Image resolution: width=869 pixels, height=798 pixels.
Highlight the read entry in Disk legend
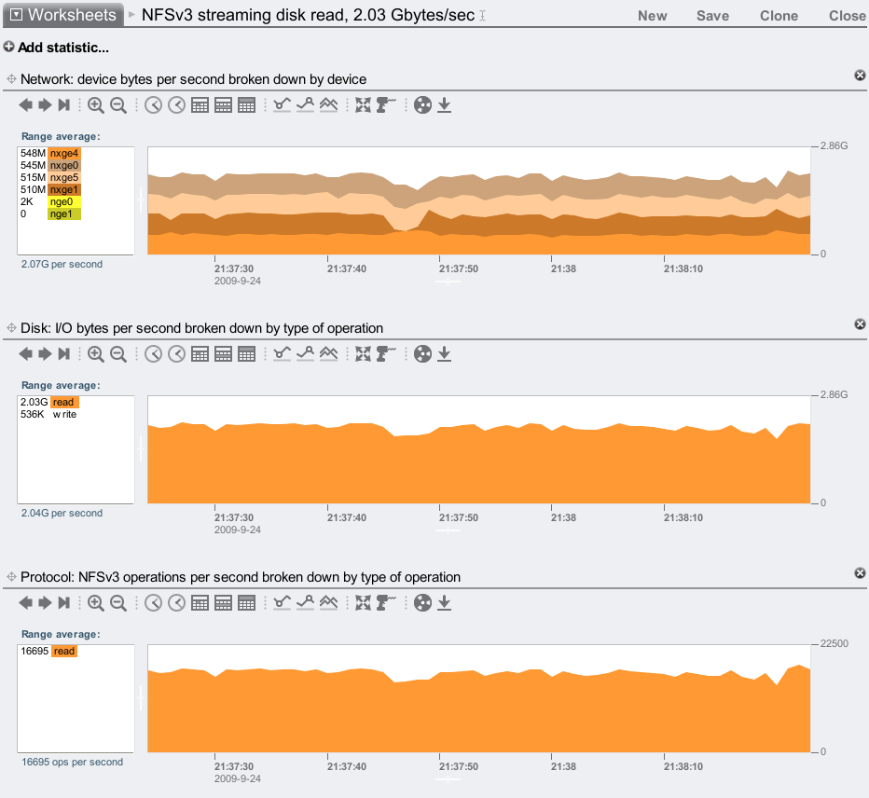coord(64,402)
